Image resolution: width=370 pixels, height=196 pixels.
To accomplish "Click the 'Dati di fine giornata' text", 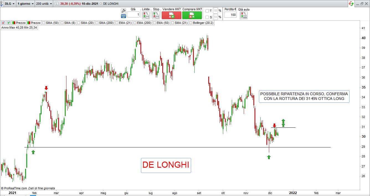I will click(42, 188).
